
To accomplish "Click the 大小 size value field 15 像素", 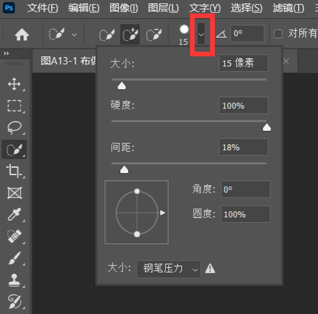I will [x=244, y=63].
